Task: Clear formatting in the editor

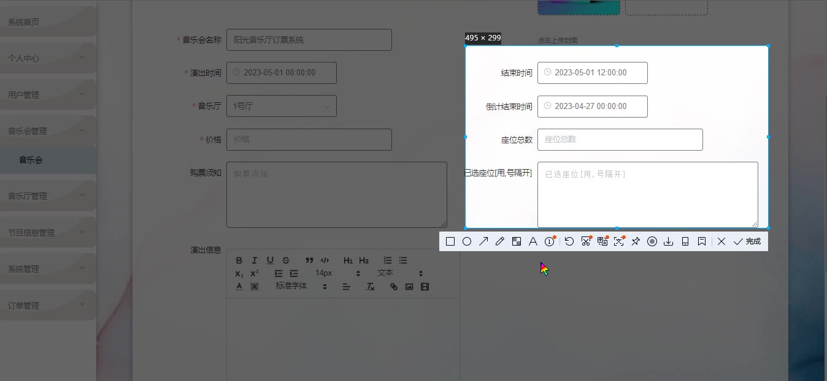Action: (x=371, y=286)
